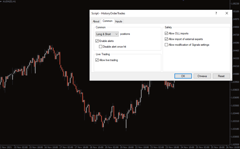Uncheck Allow DLL imports
The image size is (240, 149).
pos(166,33)
